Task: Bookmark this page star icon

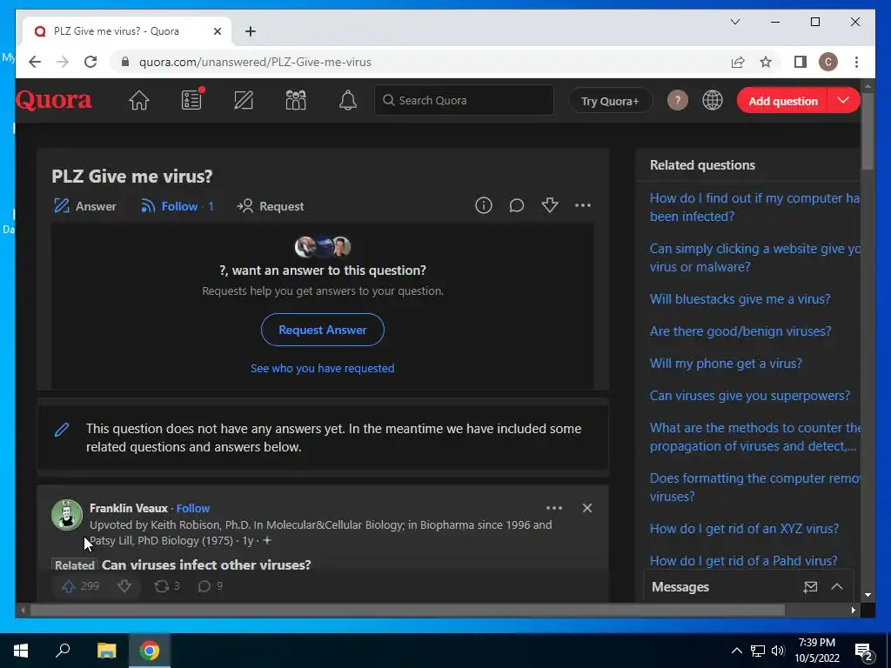Action: 766,62
